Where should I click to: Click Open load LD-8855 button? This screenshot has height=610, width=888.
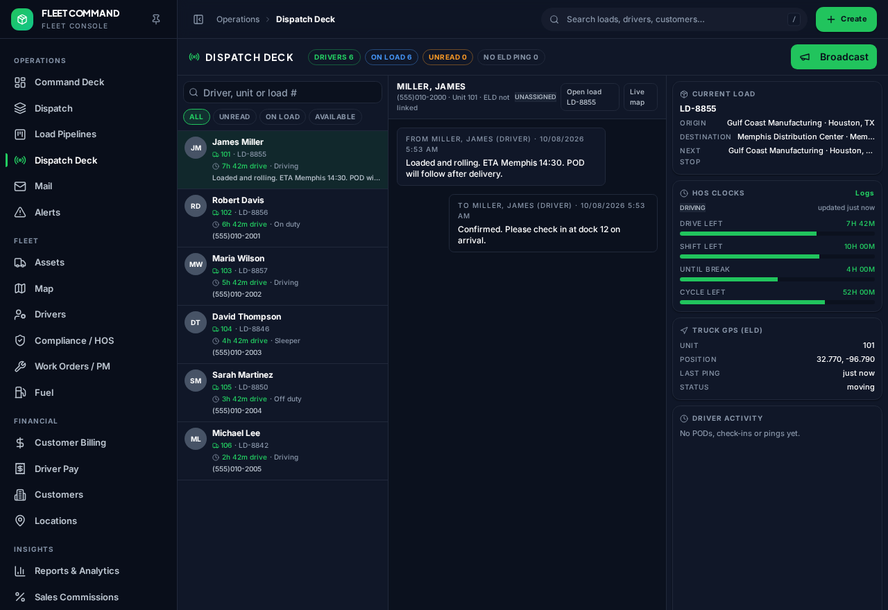[x=590, y=97]
